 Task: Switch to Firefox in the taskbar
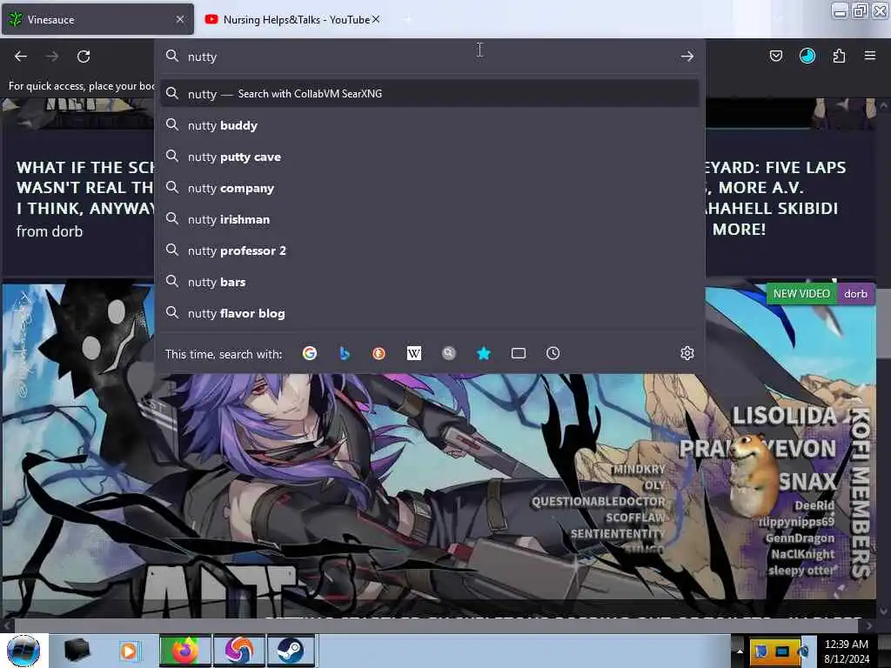(x=184, y=651)
